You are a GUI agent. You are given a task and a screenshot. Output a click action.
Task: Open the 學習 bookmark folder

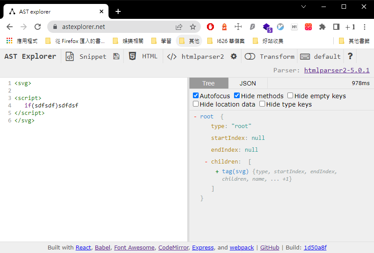(x=161, y=41)
